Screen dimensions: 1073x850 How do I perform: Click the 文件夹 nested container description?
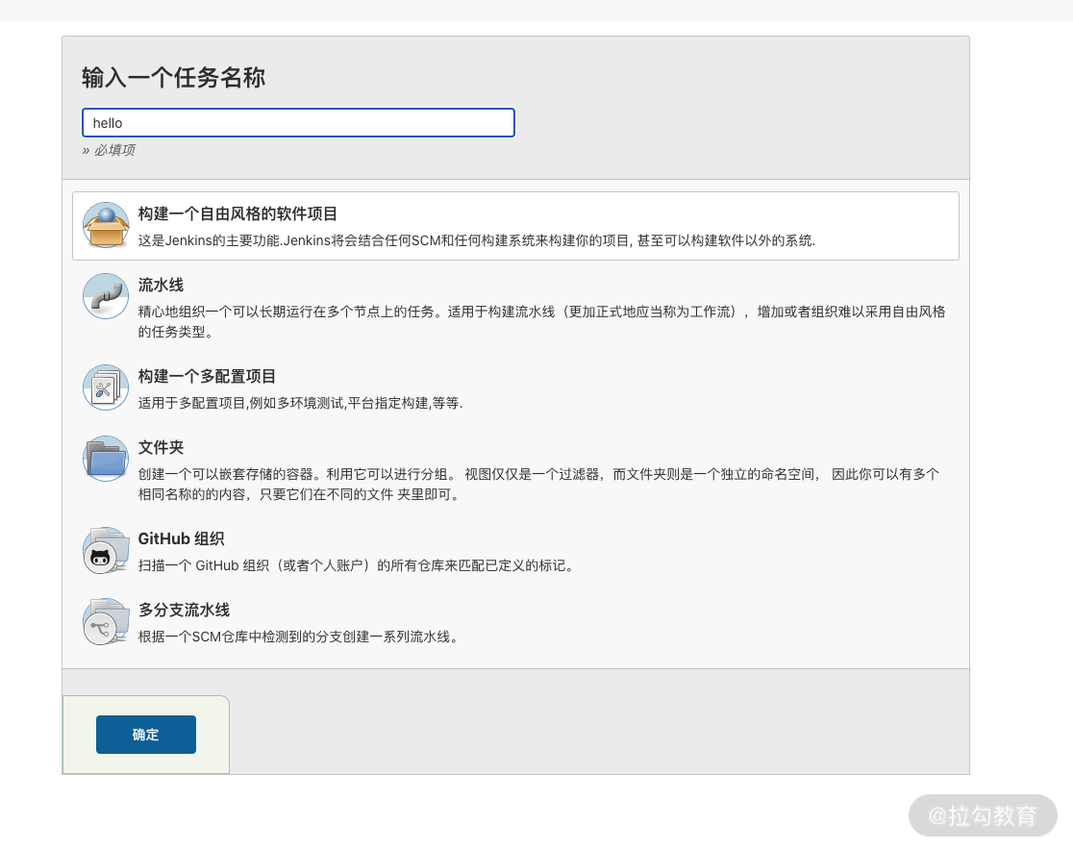pyautogui.click(x=538, y=484)
